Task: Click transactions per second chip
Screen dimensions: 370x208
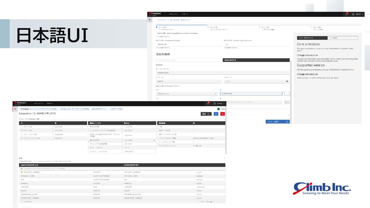Action: point(74,109)
